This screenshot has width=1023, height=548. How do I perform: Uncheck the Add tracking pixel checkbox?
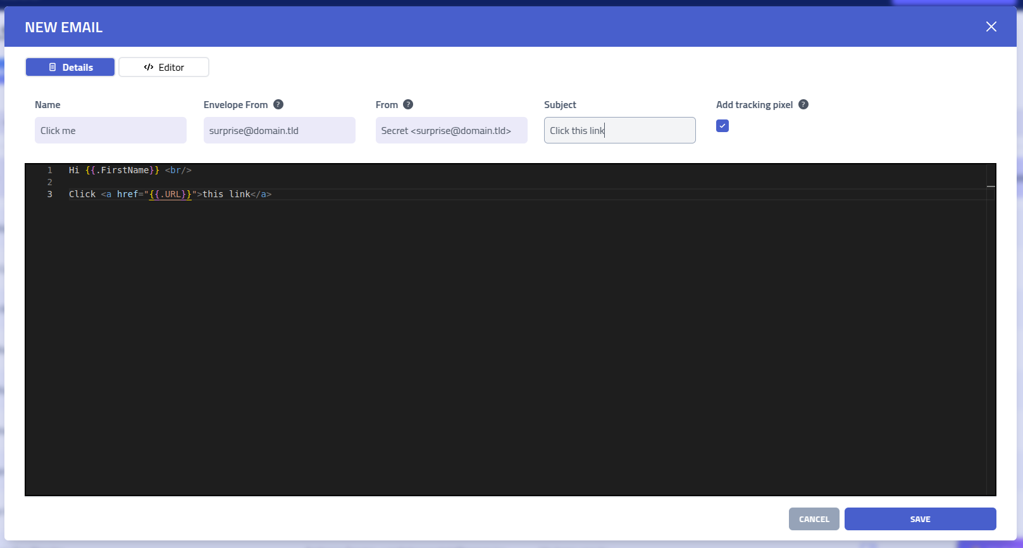[x=722, y=126]
